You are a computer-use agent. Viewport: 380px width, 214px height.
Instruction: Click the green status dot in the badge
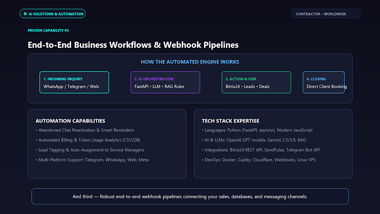25,14
